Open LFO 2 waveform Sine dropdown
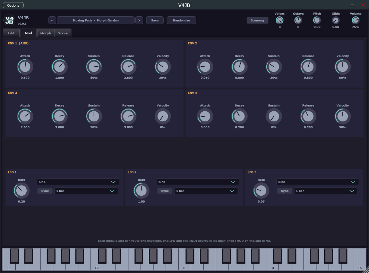The width and height of the screenshot is (369, 273). [198, 182]
